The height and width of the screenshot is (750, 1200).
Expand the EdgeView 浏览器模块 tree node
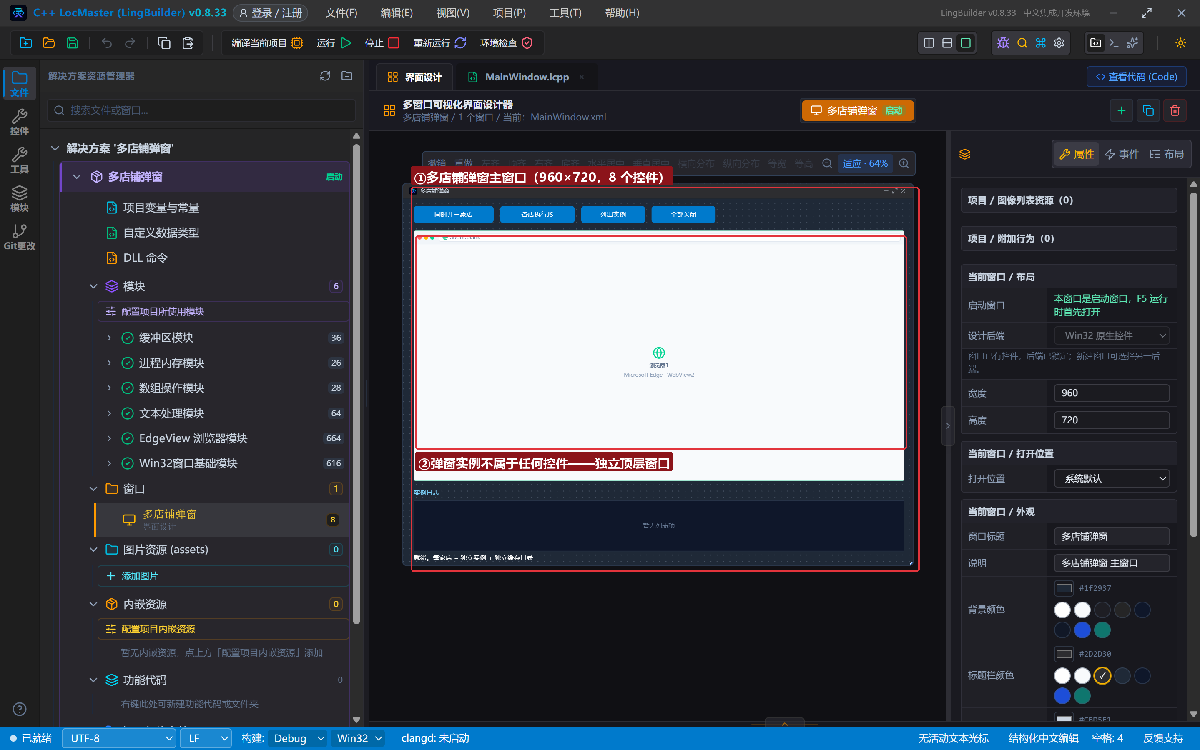coord(109,438)
